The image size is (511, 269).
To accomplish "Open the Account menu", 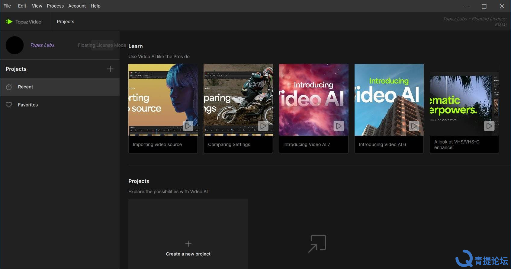I will tap(77, 6).
